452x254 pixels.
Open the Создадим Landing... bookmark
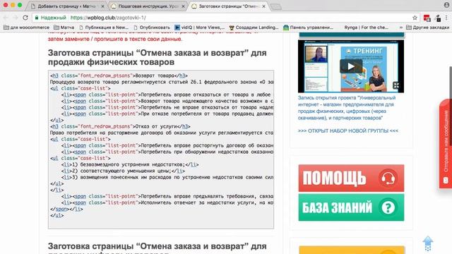tap(254, 28)
